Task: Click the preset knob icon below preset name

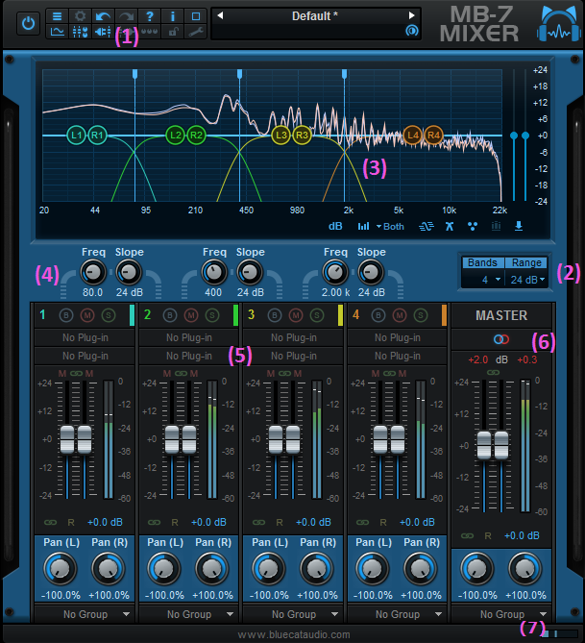Action: click(411, 31)
